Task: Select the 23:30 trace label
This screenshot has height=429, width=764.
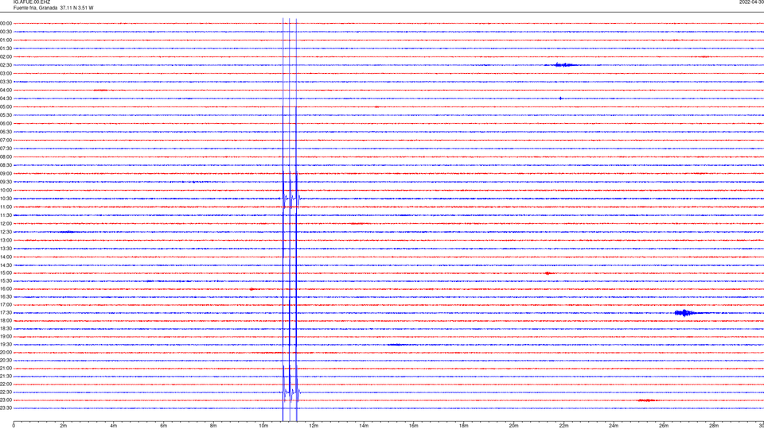Action: pyautogui.click(x=6, y=408)
